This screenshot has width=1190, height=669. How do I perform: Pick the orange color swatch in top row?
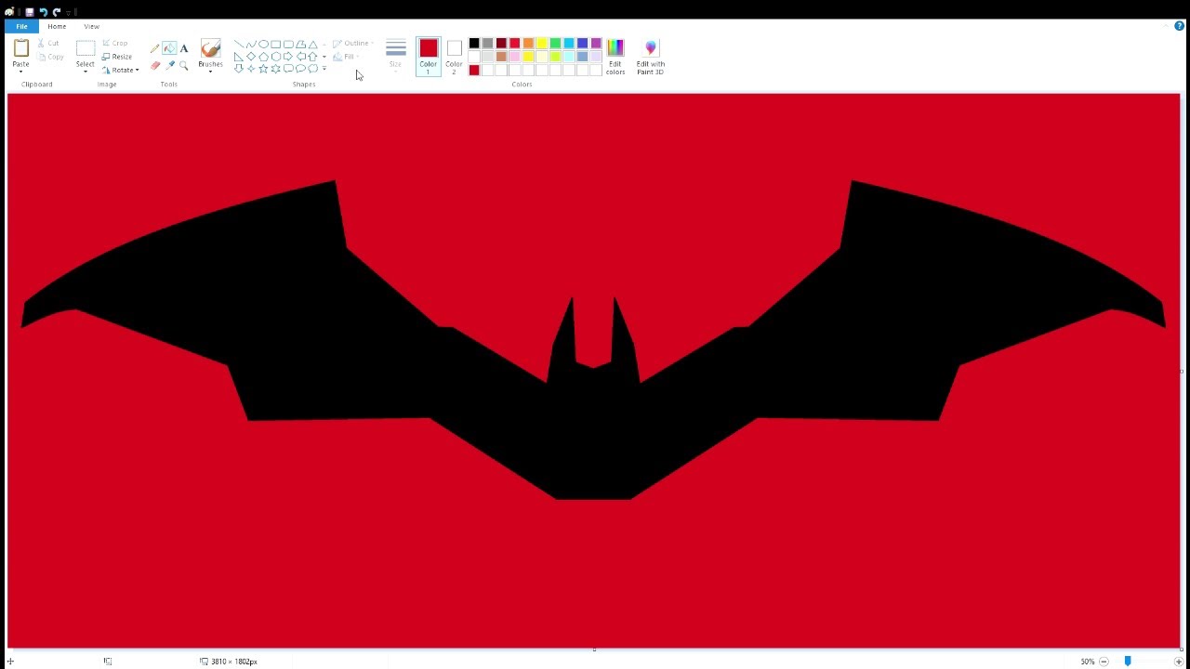[x=528, y=44]
